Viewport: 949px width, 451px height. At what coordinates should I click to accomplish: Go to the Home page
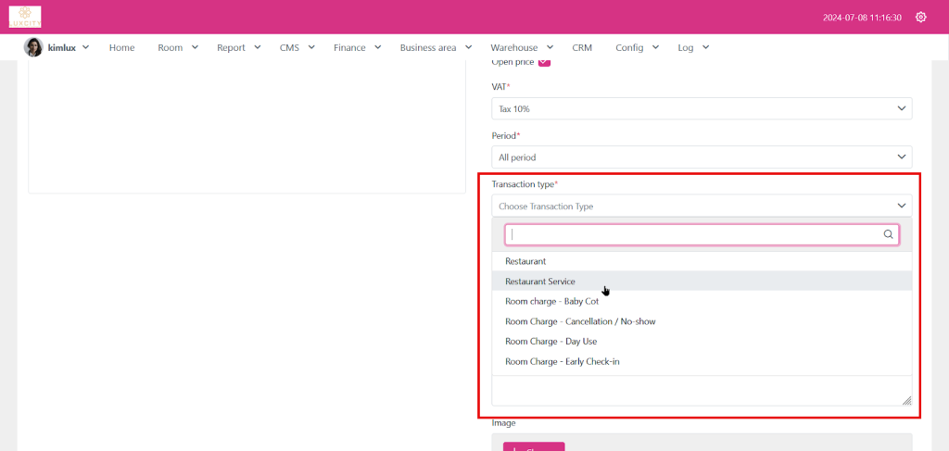pyautogui.click(x=121, y=47)
